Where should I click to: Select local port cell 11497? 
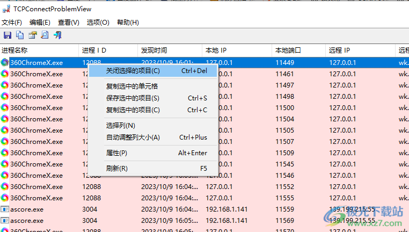tap(285, 85)
